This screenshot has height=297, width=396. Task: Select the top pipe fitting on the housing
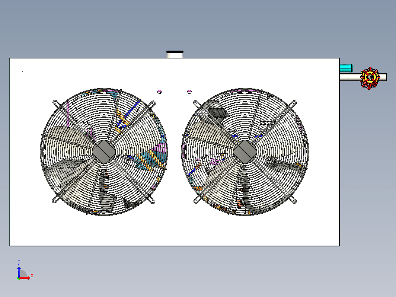click(x=175, y=54)
